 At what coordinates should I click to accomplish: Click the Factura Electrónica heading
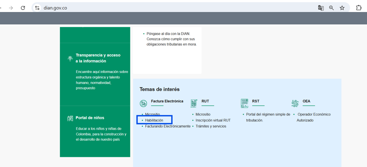click(167, 101)
